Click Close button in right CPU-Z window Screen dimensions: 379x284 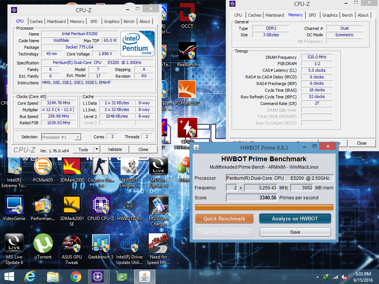(362, 143)
